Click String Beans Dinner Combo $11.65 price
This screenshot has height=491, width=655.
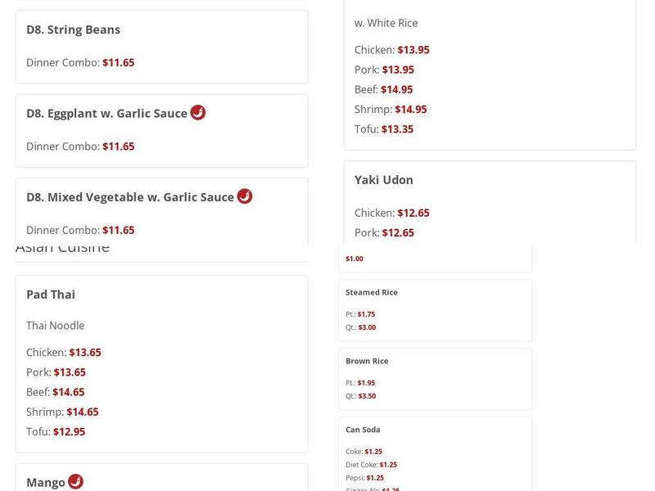pyautogui.click(x=118, y=62)
